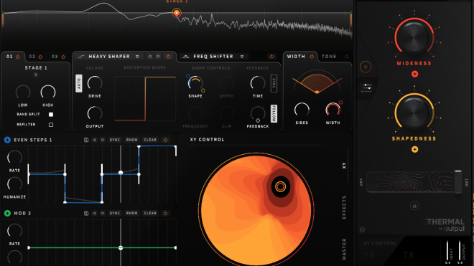Open the HEAVY SHAPER effect dropdown arrow

click(x=137, y=57)
